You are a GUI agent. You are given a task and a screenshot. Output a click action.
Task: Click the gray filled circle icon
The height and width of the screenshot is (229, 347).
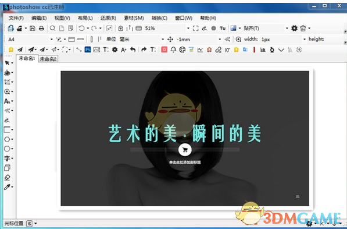point(213,29)
